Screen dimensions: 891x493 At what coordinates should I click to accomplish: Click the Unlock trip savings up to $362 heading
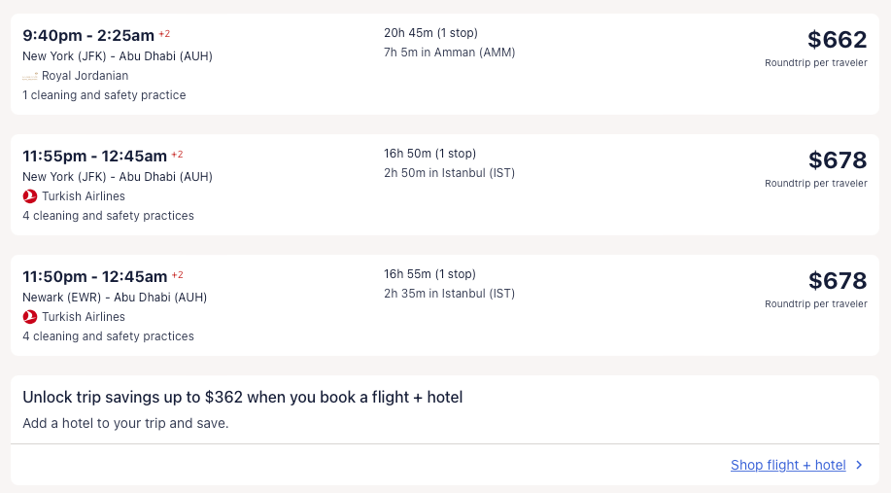coord(242,398)
